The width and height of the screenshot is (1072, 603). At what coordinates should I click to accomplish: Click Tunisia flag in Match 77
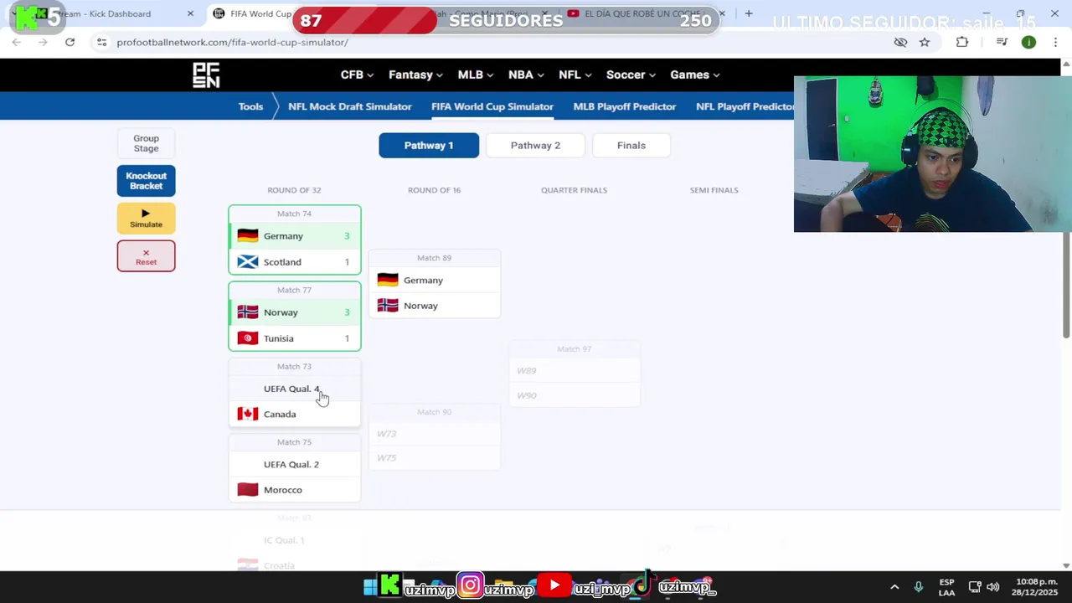tap(248, 338)
